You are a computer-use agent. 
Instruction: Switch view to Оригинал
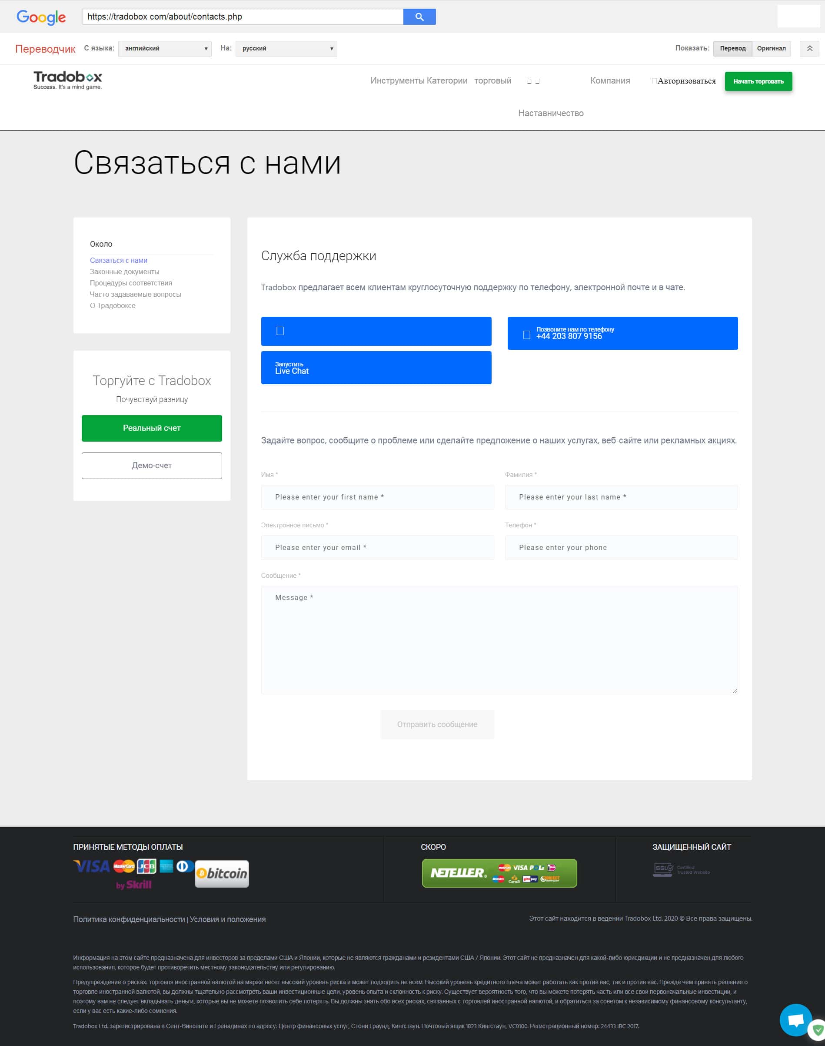(772, 48)
